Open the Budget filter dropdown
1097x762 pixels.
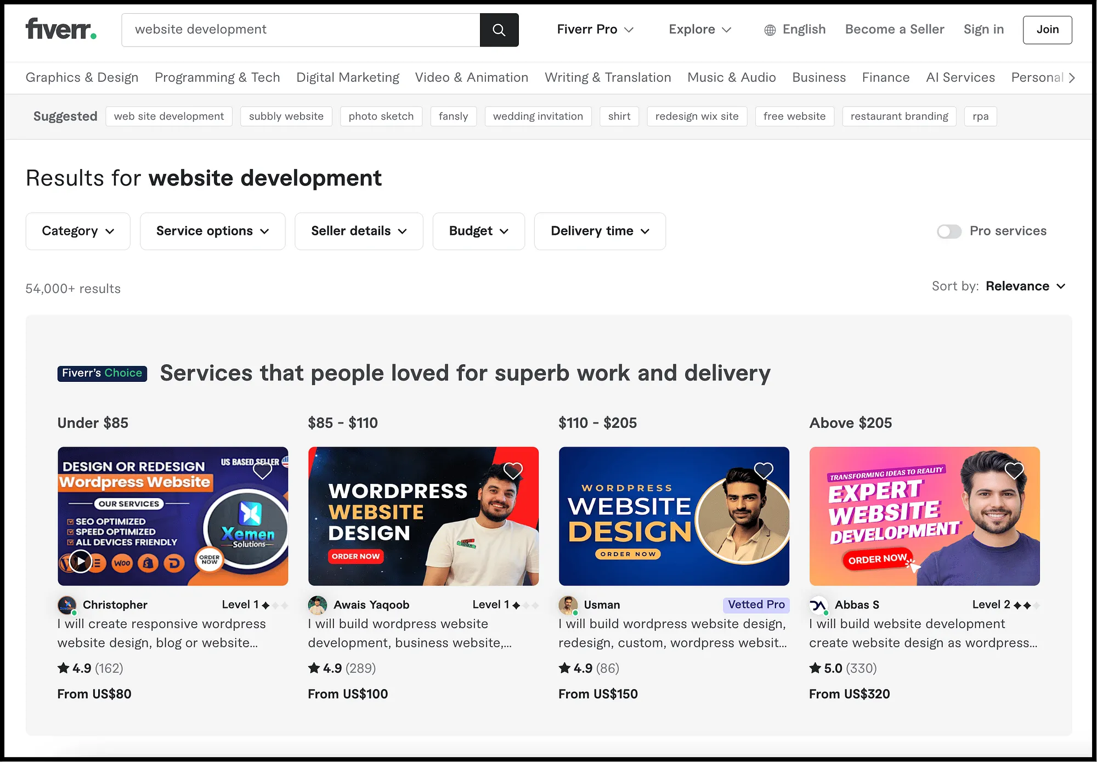click(x=479, y=232)
